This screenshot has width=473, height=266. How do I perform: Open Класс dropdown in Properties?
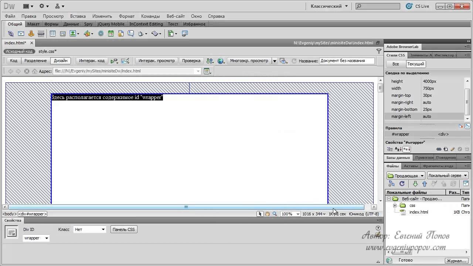90,229
